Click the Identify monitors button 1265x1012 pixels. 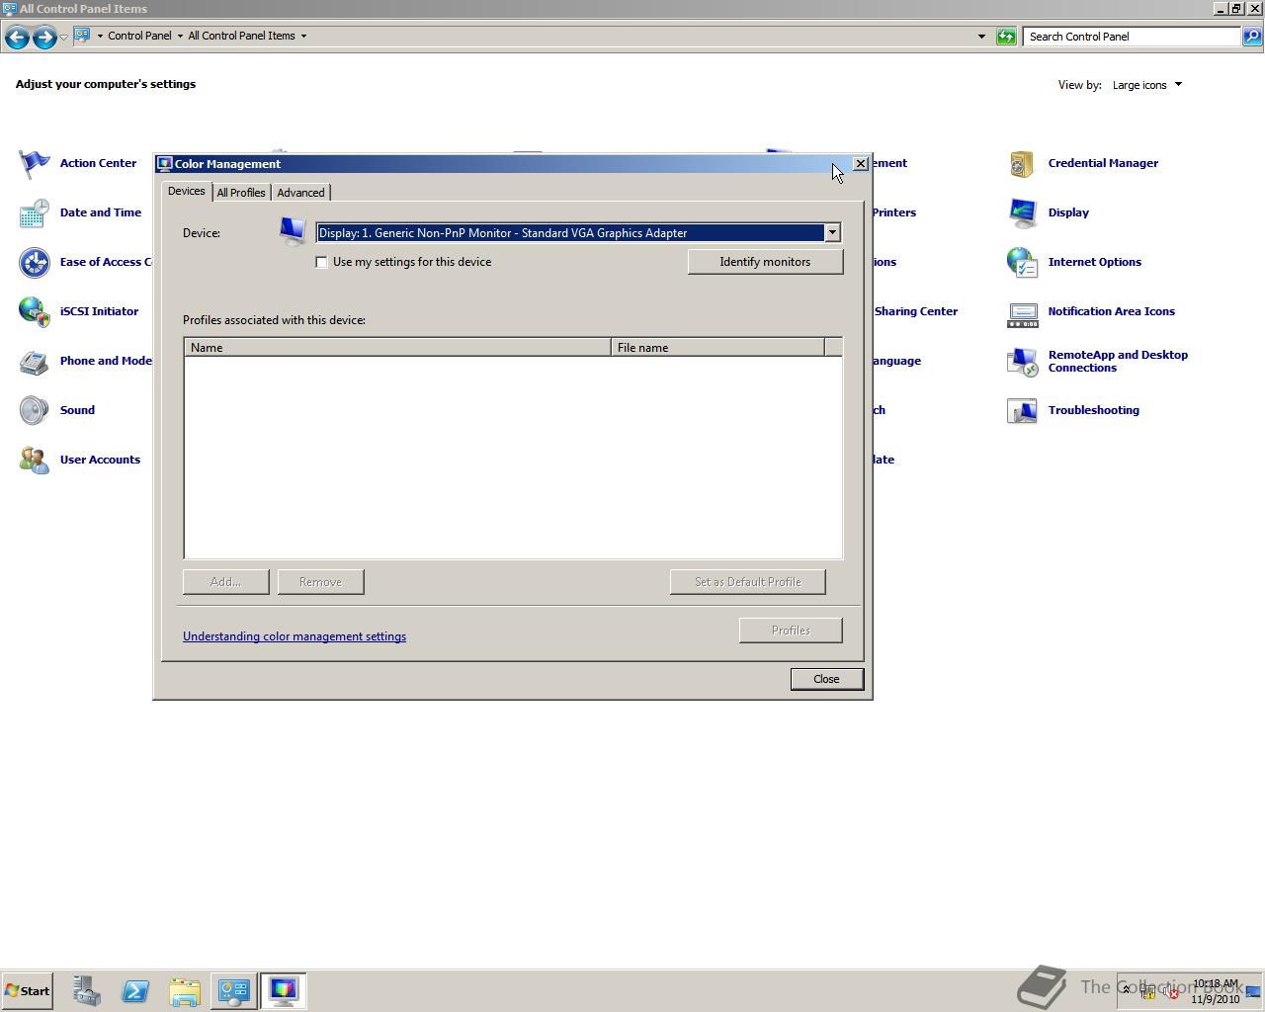click(765, 262)
